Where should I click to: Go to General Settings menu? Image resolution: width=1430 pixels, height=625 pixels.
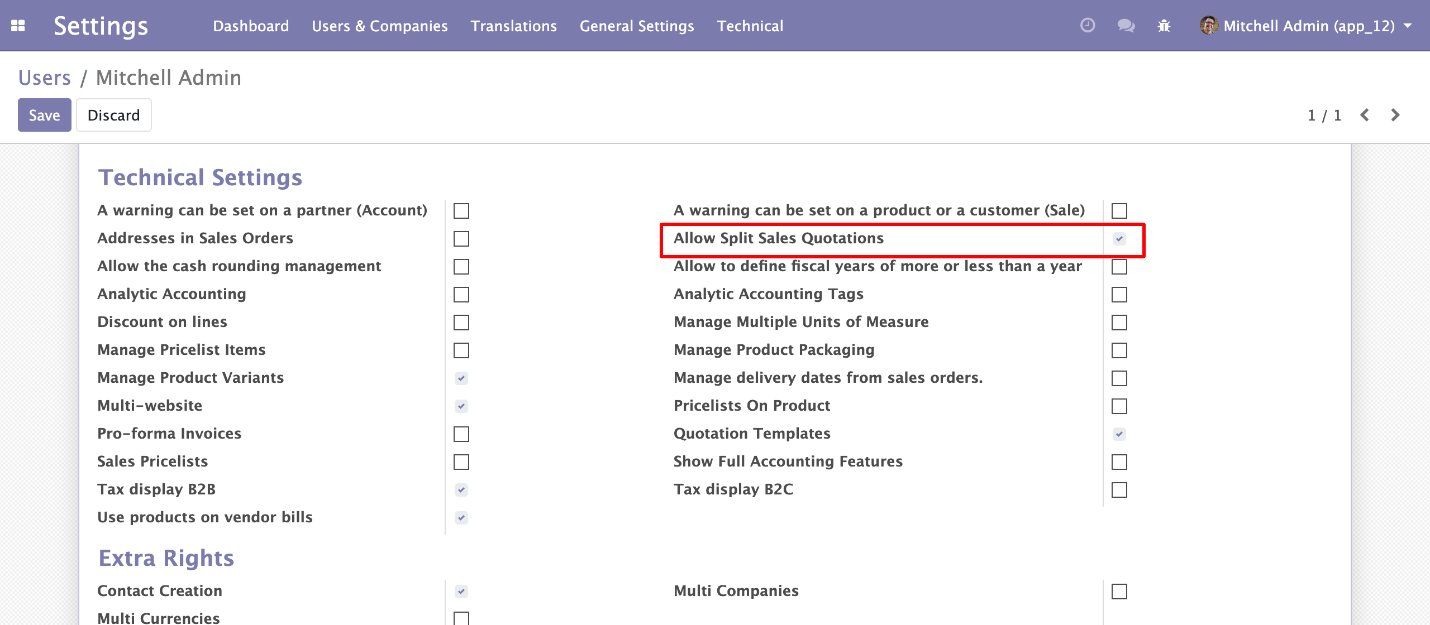point(637,26)
